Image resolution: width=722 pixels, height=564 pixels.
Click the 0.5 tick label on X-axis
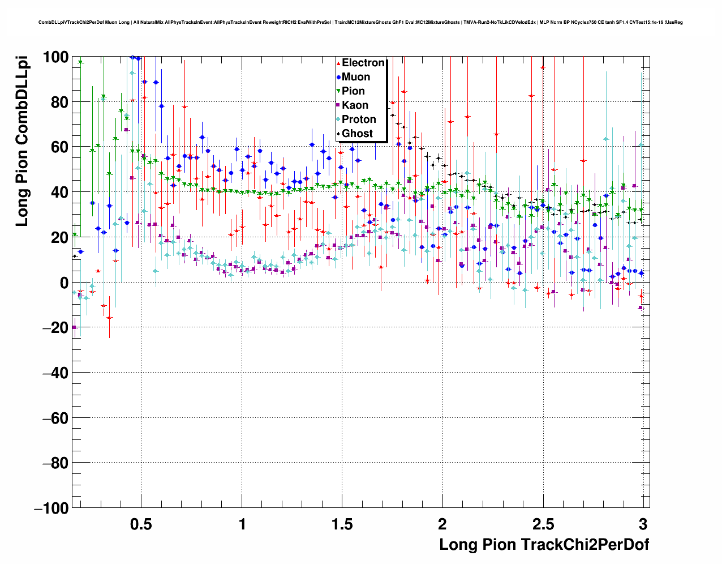coord(141,524)
